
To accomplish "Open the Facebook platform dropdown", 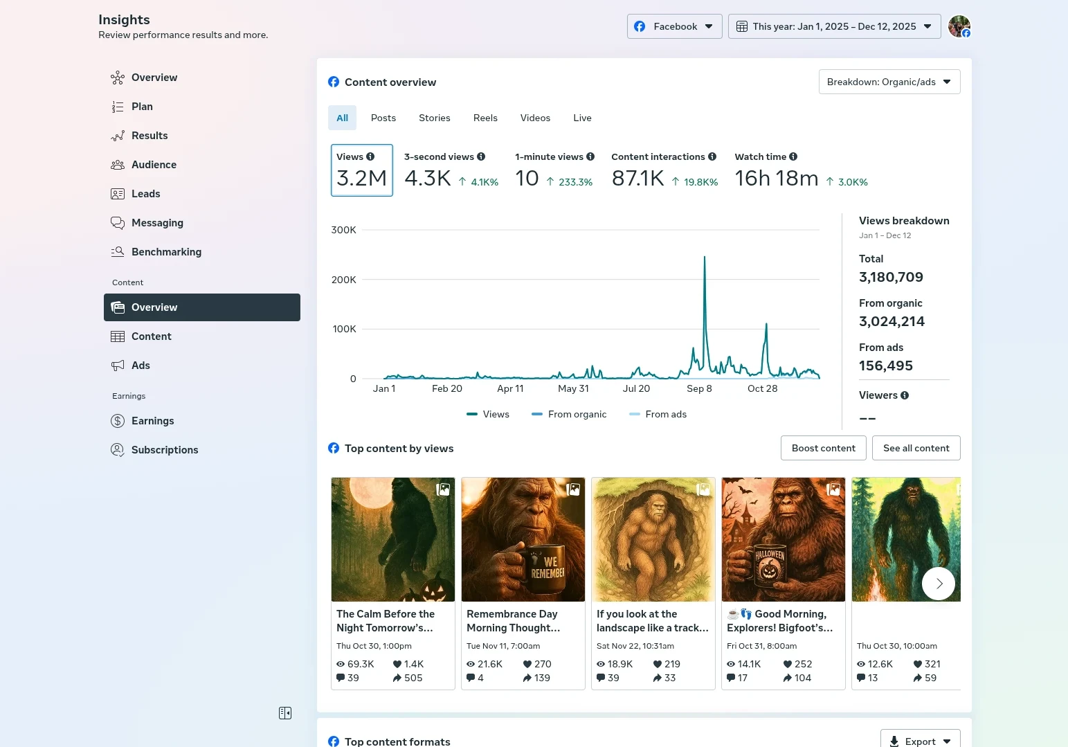I will click(x=674, y=26).
